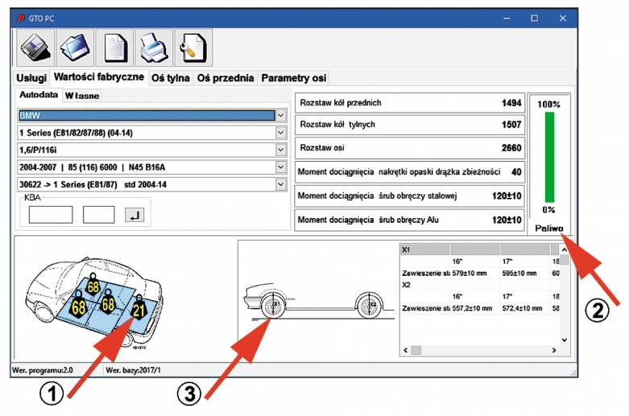The width and height of the screenshot is (629, 416).
Task: Switch to the Usługi tab
Action: [x=31, y=78]
